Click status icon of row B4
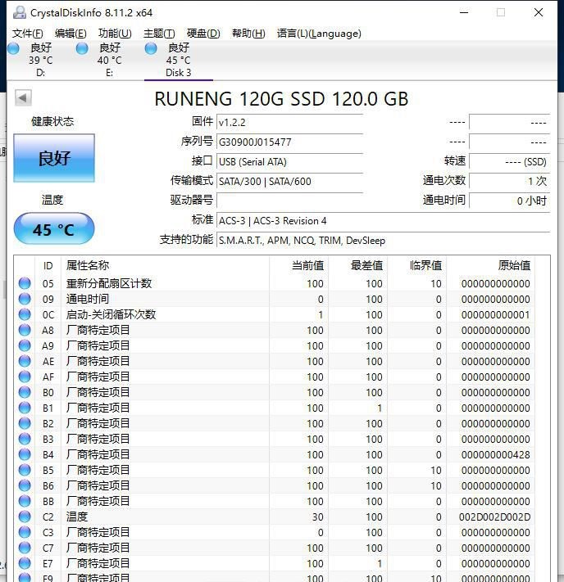Viewport: 564px width, 582px height. pos(25,454)
